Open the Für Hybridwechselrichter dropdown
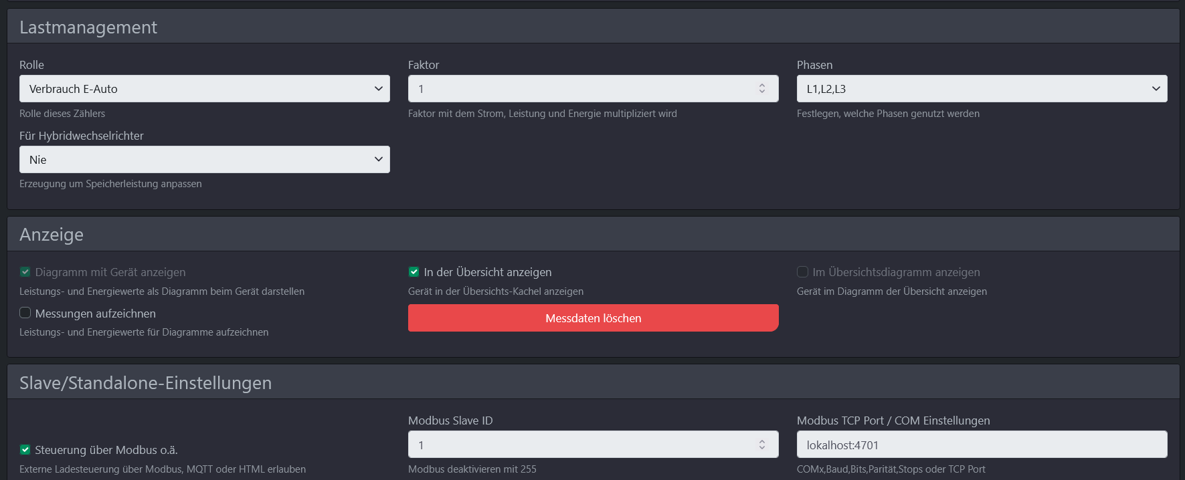 204,160
